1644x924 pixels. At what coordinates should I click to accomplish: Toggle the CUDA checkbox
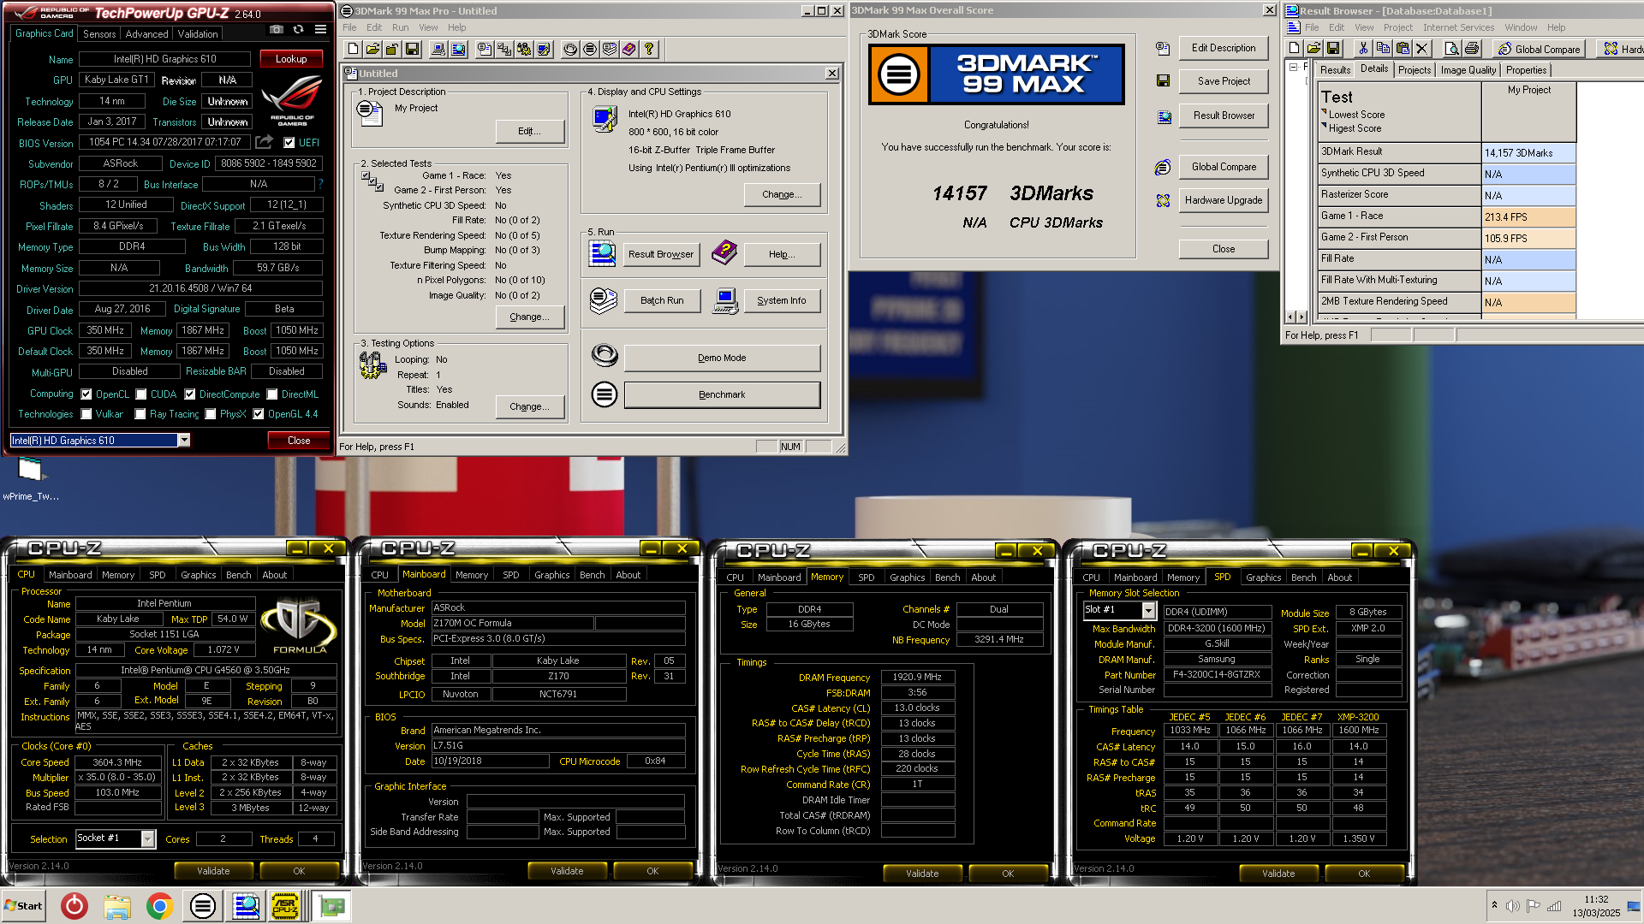coord(141,394)
